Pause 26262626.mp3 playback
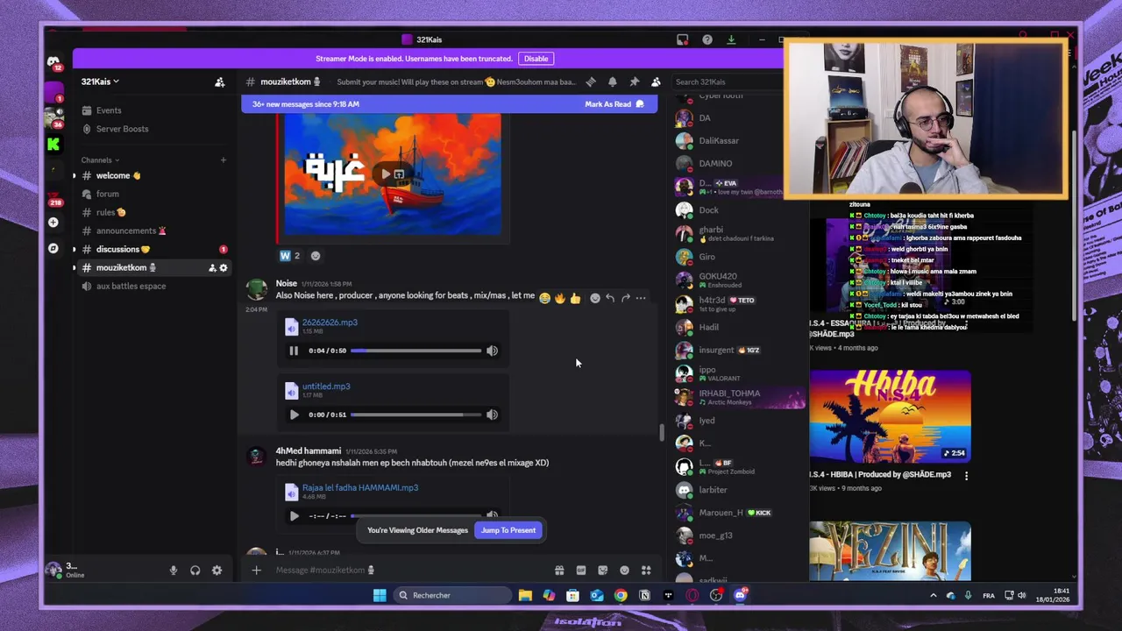The width and height of the screenshot is (1122, 631). point(294,351)
